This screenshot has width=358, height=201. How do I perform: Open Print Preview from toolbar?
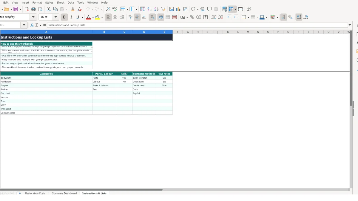click(x=40, y=9)
